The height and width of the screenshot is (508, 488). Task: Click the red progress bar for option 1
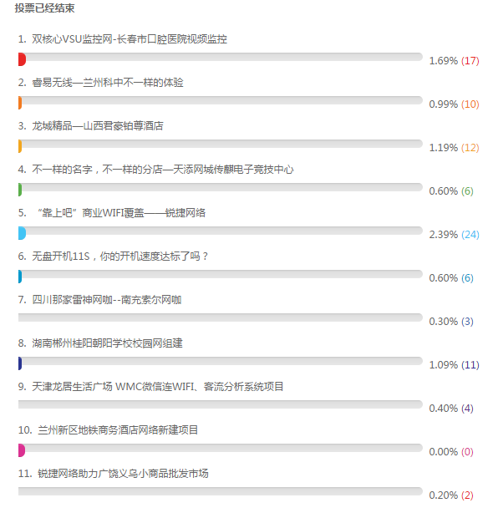[x=22, y=59]
